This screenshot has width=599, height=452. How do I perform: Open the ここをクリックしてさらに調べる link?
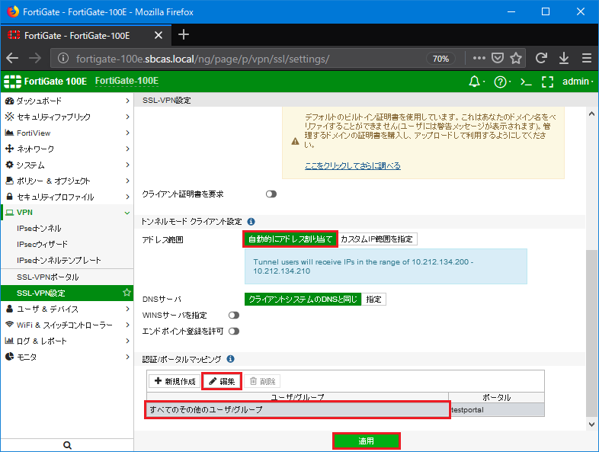tap(353, 166)
